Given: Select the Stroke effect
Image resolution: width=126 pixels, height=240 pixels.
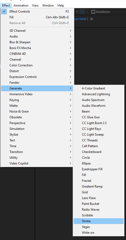Looking at the screenshot, I should (x=98, y=221).
